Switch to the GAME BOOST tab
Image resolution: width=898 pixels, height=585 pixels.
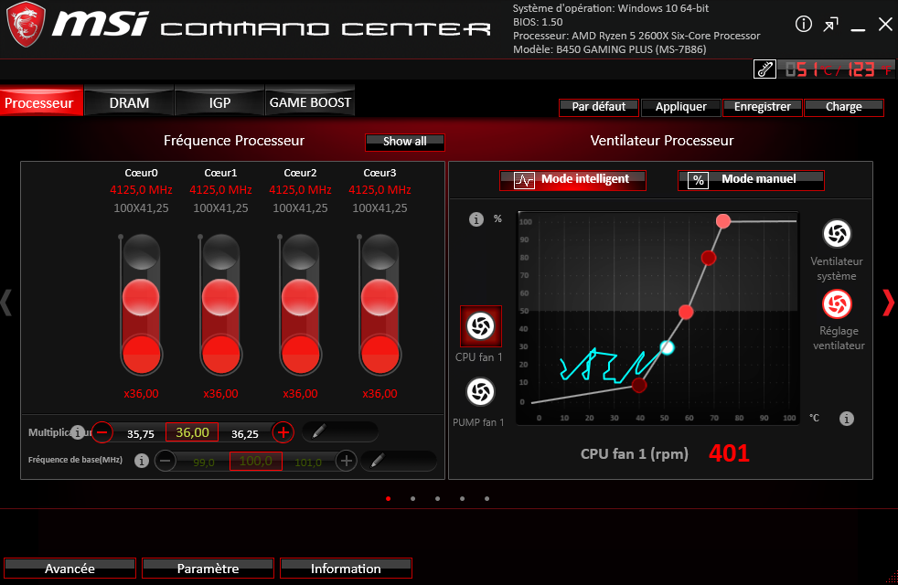(310, 101)
